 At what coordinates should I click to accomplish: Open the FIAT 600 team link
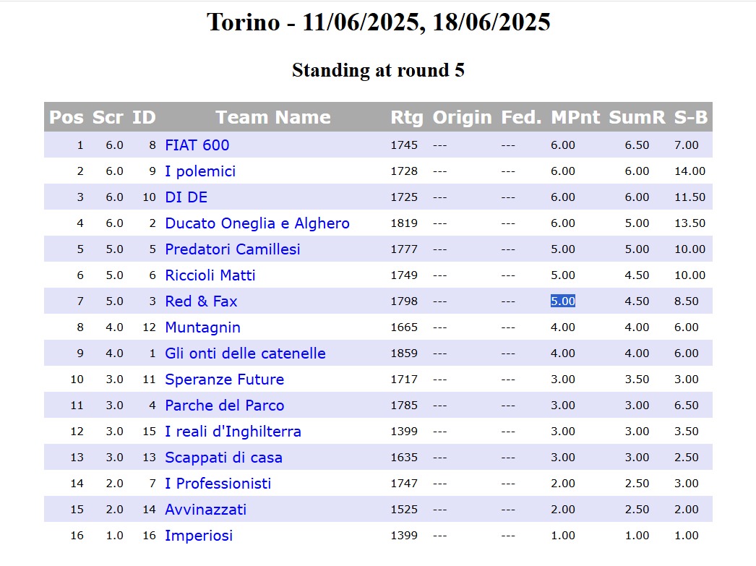(197, 145)
